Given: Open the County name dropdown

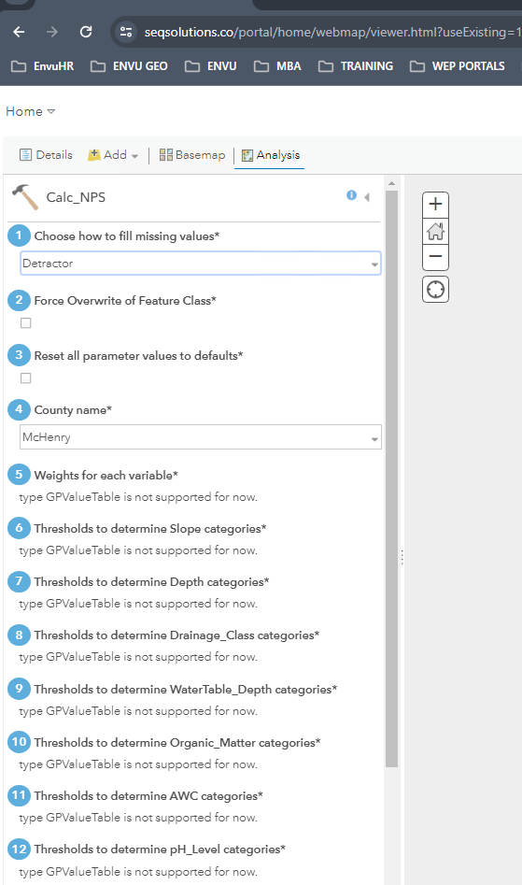Looking at the screenshot, I should click(x=201, y=437).
